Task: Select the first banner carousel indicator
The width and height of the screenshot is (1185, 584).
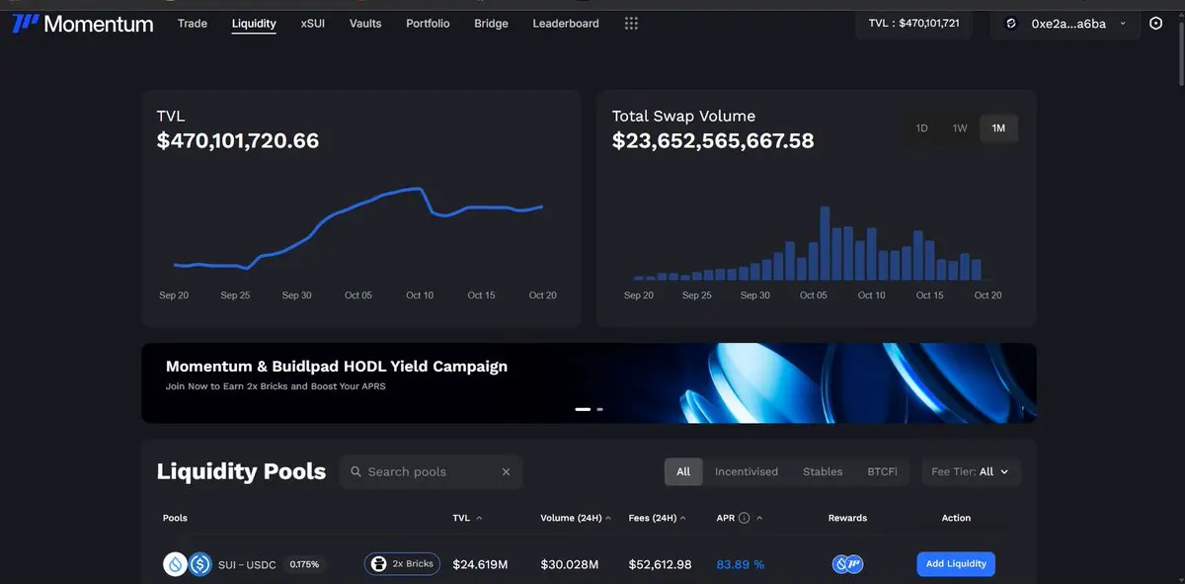Action: tap(583, 409)
